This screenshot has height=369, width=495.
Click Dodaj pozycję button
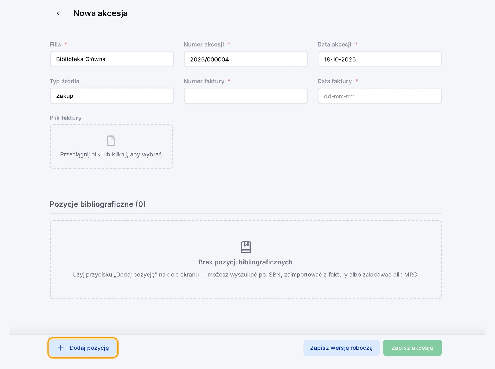point(83,348)
